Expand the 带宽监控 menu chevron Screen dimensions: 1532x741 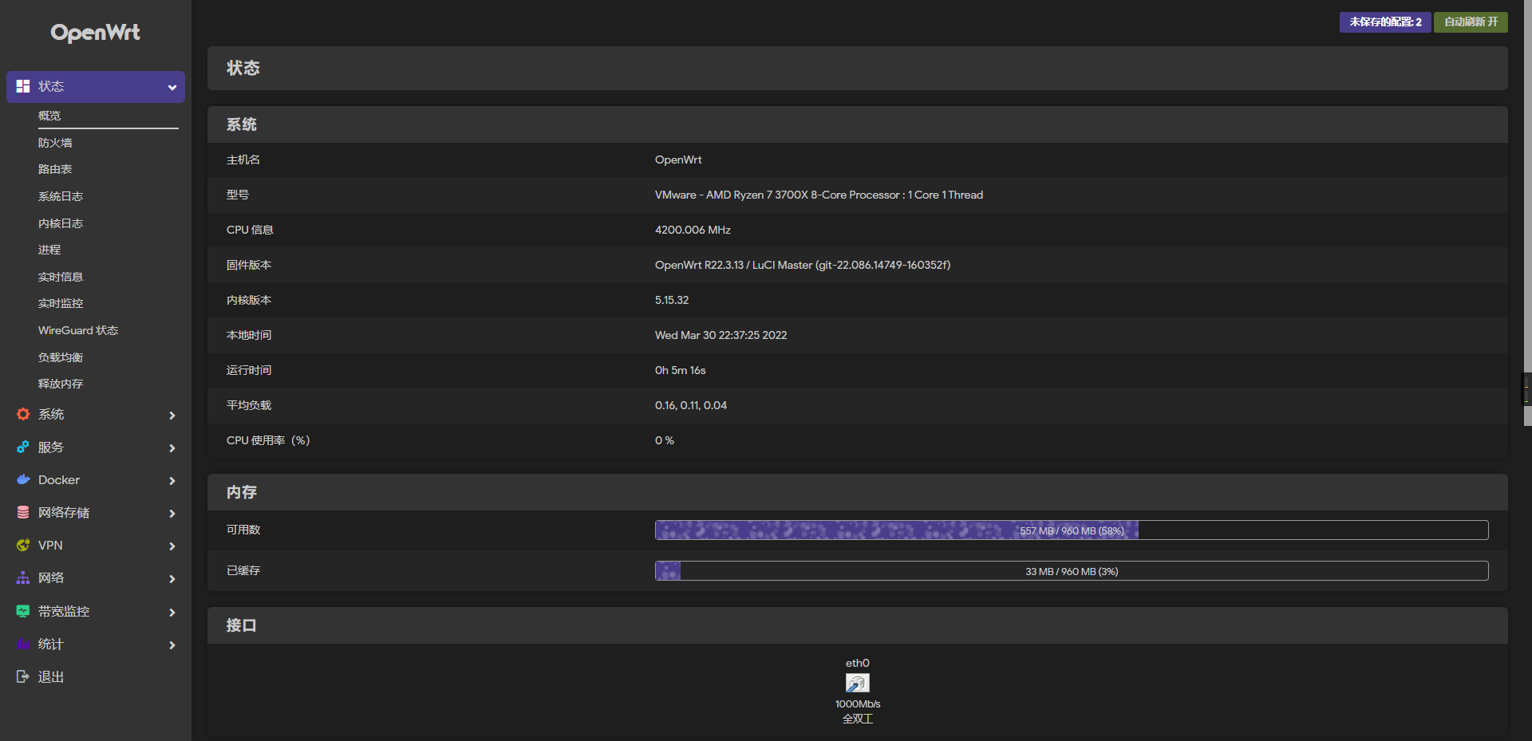point(172,612)
